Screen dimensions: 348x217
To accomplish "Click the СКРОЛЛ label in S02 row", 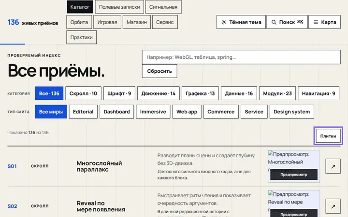I will point(40,206).
